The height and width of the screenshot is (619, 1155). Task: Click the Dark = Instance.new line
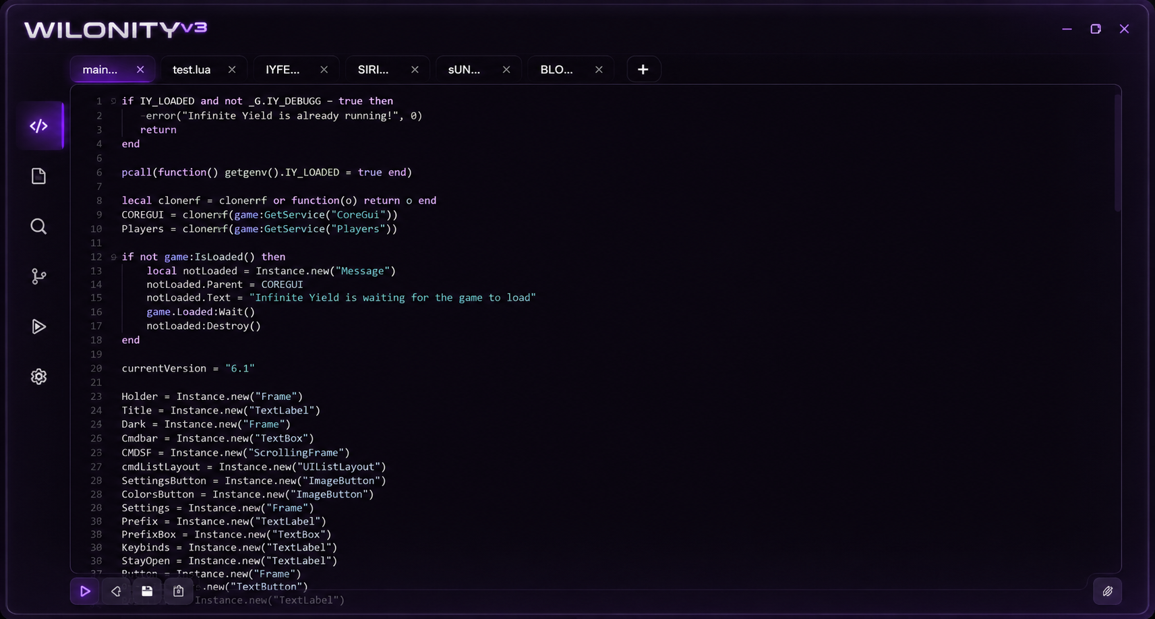[206, 425]
